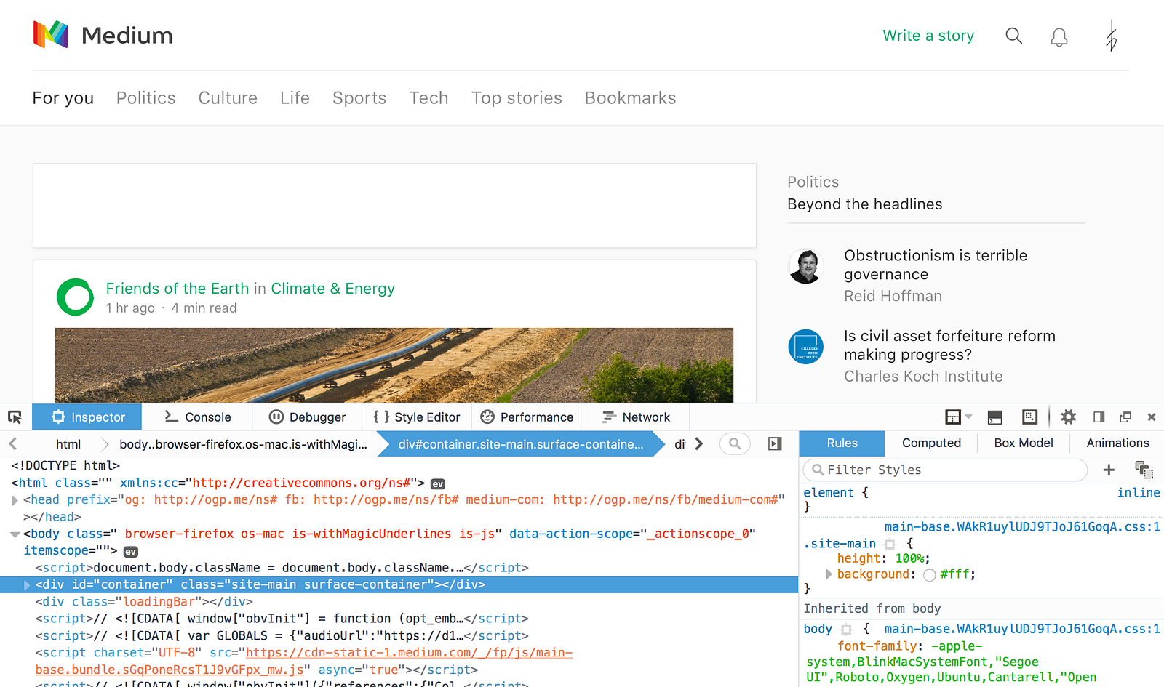Highlight elements matching body selector
This screenshot has height=687, width=1164.
[x=845, y=630]
